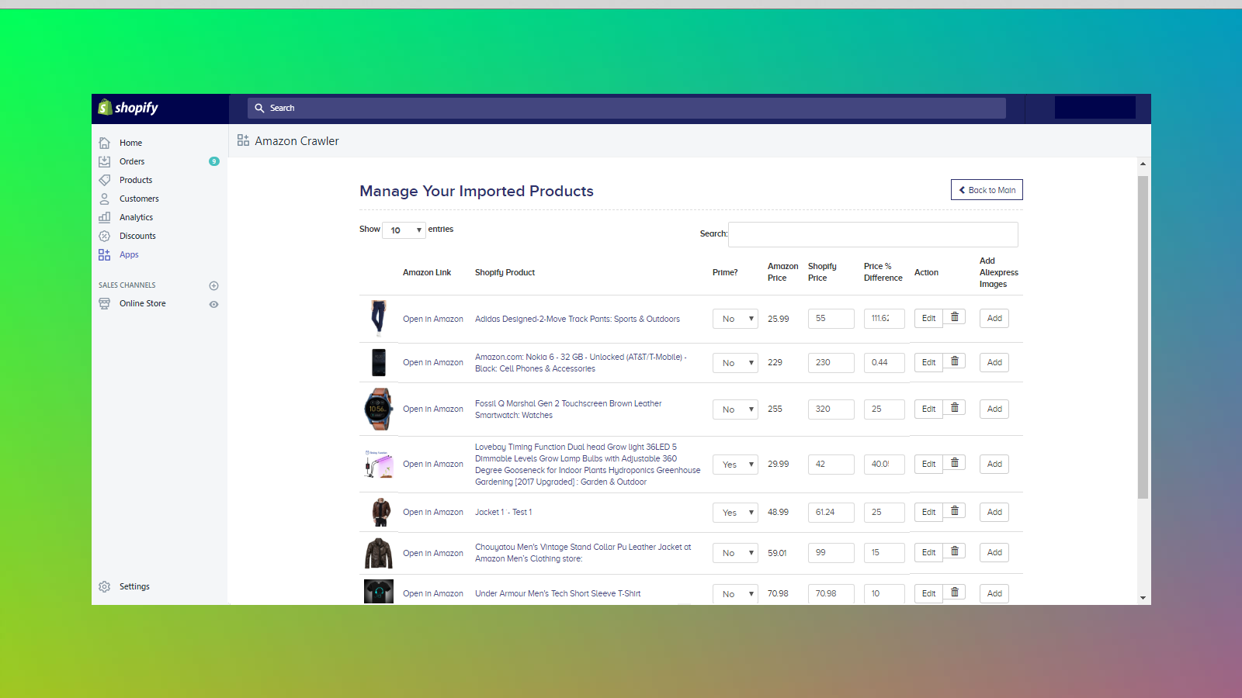Open the Show entries count dropdown
This screenshot has width=1242, height=698.
pyautogui.click(x=404, y=230)
